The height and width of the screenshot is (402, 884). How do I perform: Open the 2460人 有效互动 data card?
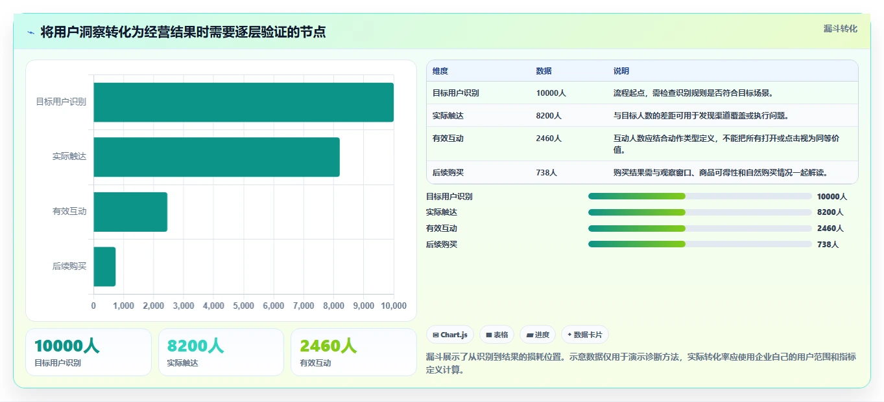click(x=353, y=352)
